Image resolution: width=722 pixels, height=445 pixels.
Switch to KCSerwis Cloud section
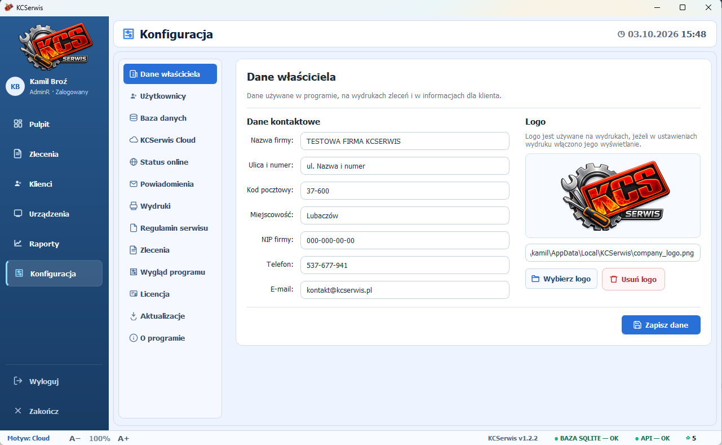click(170, 140)
